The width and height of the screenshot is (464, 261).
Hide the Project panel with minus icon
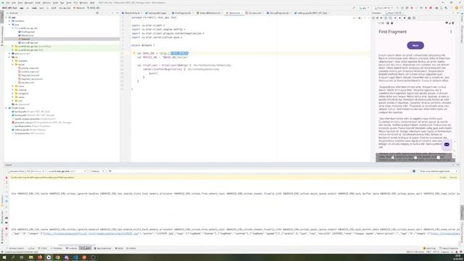click(117, 13)
